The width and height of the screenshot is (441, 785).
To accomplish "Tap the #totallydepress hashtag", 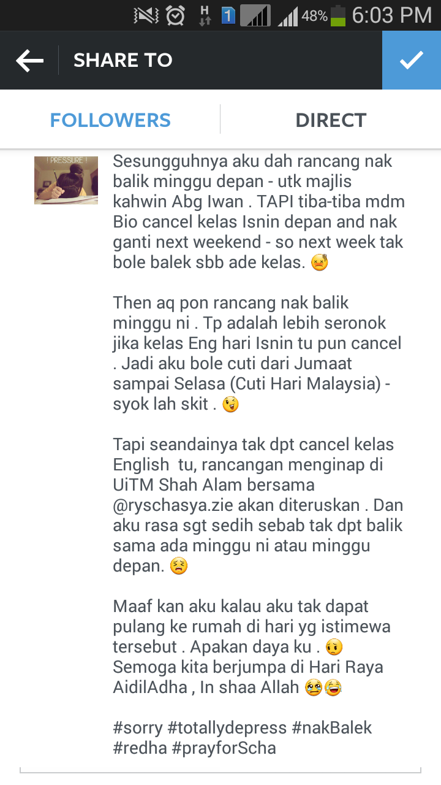I will click(227, 728).
